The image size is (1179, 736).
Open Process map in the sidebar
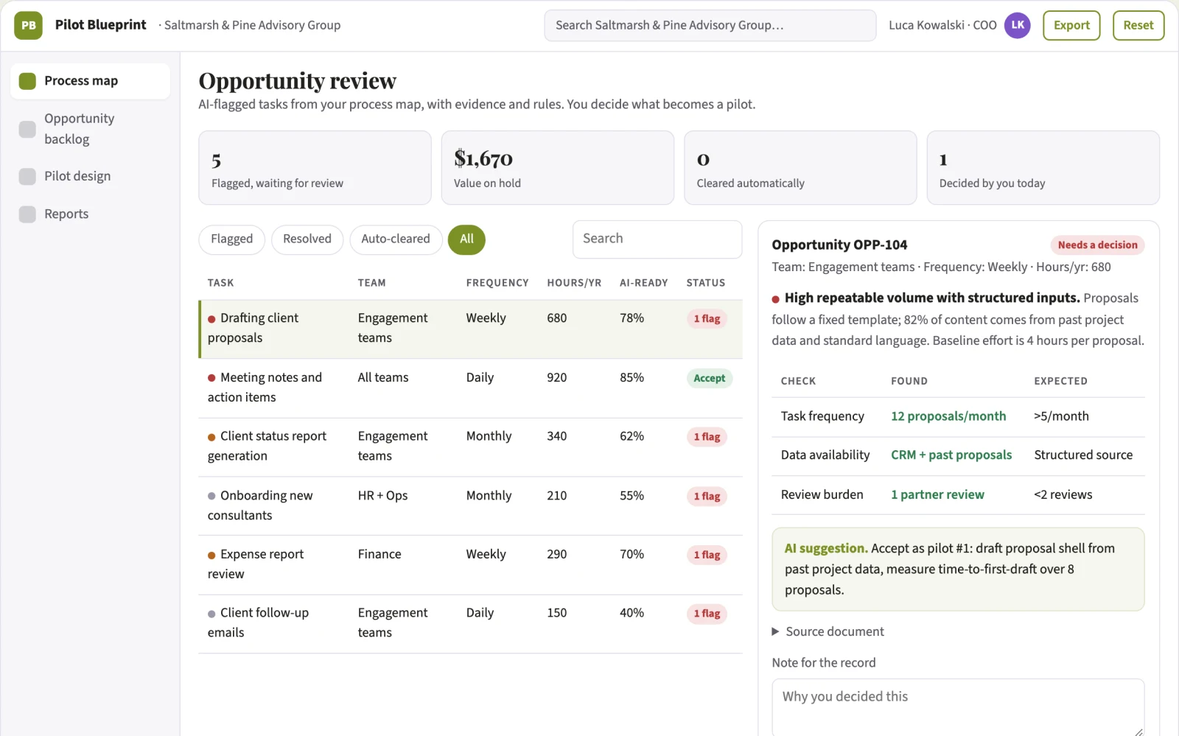pos(90,81)
